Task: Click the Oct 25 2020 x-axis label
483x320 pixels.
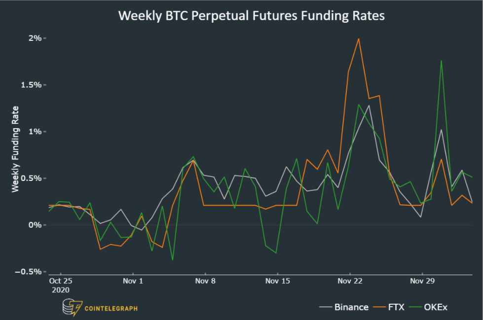Action: coord(61,285)
